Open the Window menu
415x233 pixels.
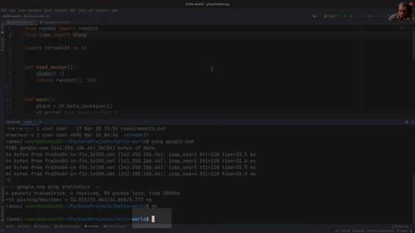[102, 10]
